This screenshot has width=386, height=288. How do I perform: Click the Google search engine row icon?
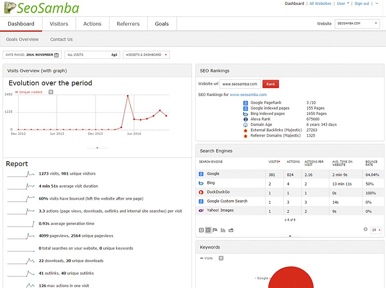[x=201, y=174]
